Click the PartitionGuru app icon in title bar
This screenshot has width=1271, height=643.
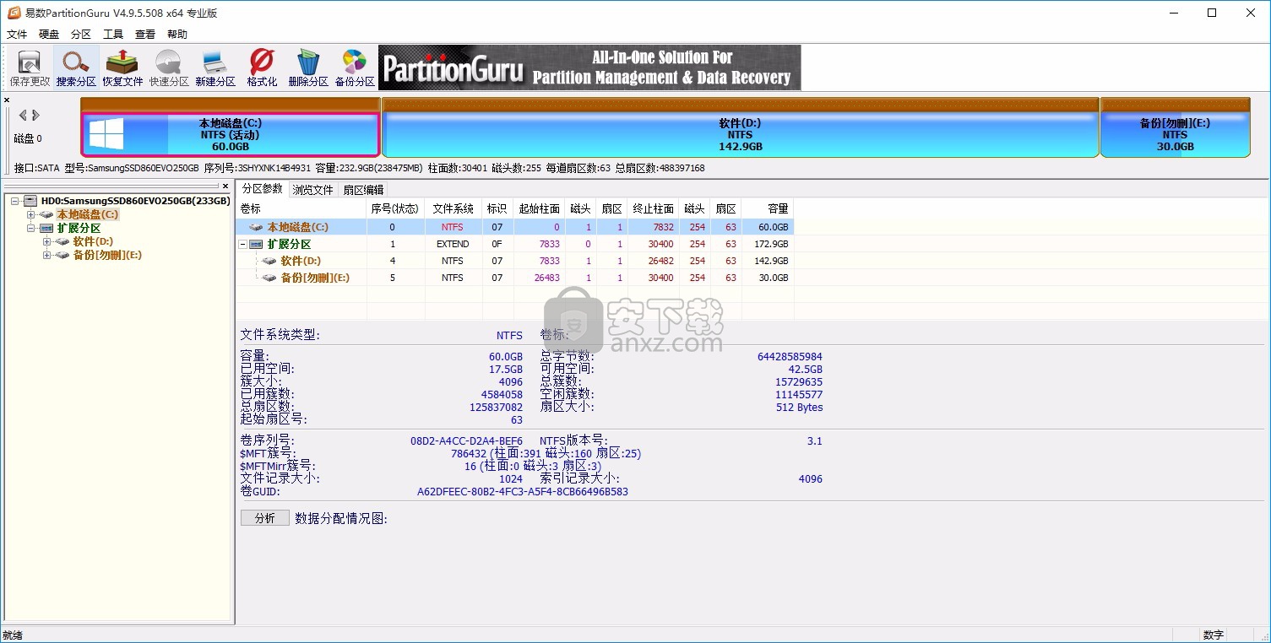click(x=14, y=13)
